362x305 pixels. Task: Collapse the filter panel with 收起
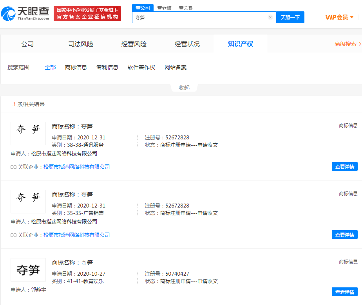(184, 88)
